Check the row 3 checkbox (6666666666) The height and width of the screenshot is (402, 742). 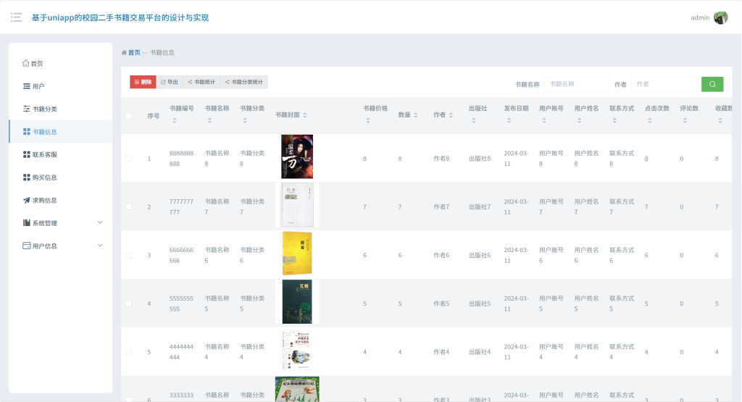tap(129, 256)
